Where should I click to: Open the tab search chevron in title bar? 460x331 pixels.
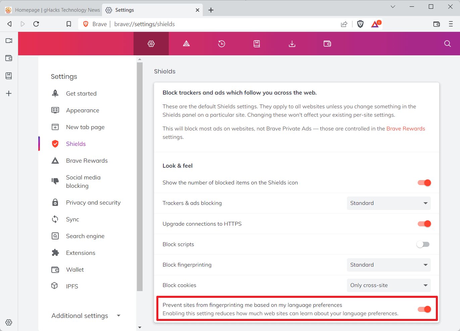coord(393,7)
